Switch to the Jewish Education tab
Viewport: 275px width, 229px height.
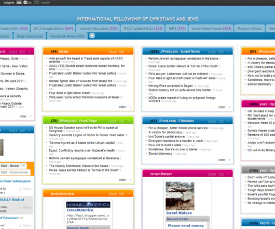99,28
